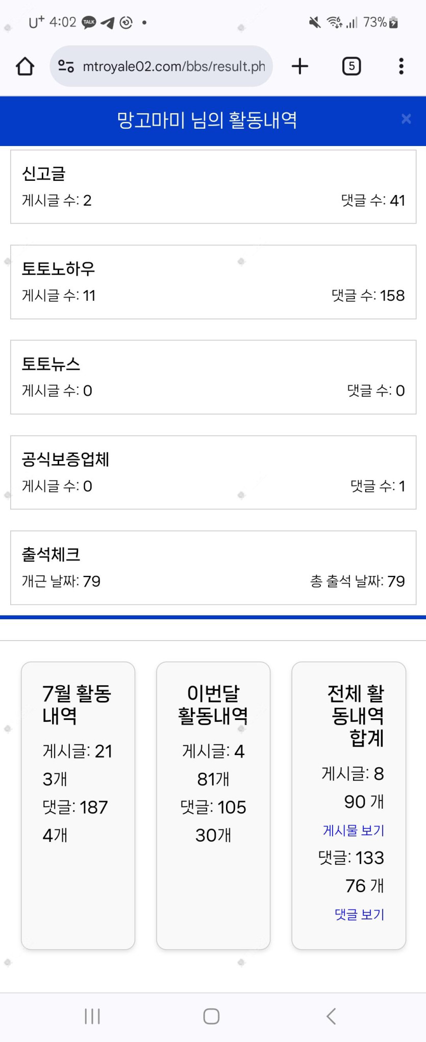Tap the 7월 활동내역 summary card
426x1042 pixels.
coord(78,805)
